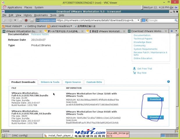The width and height of the screenshot is (180, 139).
Task: Open the GNOME System menu
Action: (39, 8)
